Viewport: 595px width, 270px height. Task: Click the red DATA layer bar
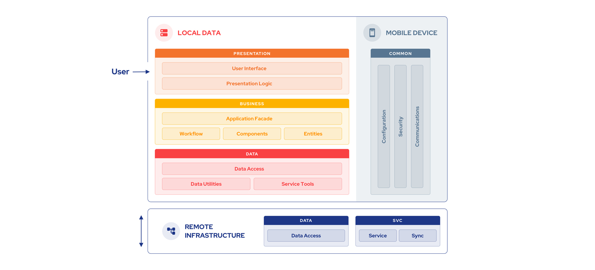pos(252,154)
